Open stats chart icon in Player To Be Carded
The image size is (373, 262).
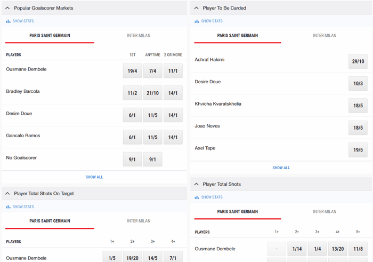point(197,21)
